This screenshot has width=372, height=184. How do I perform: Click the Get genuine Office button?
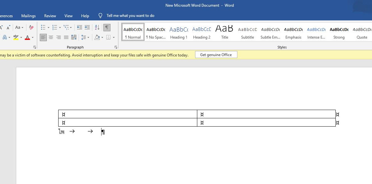click(216, 55)
